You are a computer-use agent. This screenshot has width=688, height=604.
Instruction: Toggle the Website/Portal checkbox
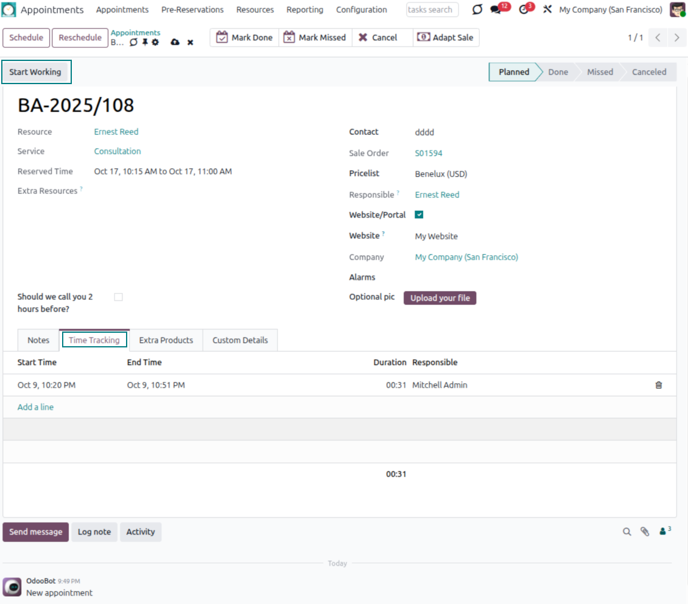click(x=419, y=215)
